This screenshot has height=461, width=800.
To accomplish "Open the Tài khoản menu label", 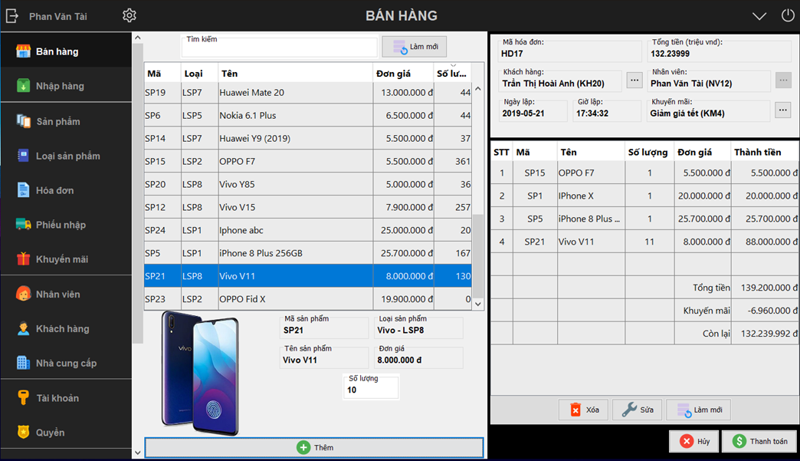I will pos(57,398).
